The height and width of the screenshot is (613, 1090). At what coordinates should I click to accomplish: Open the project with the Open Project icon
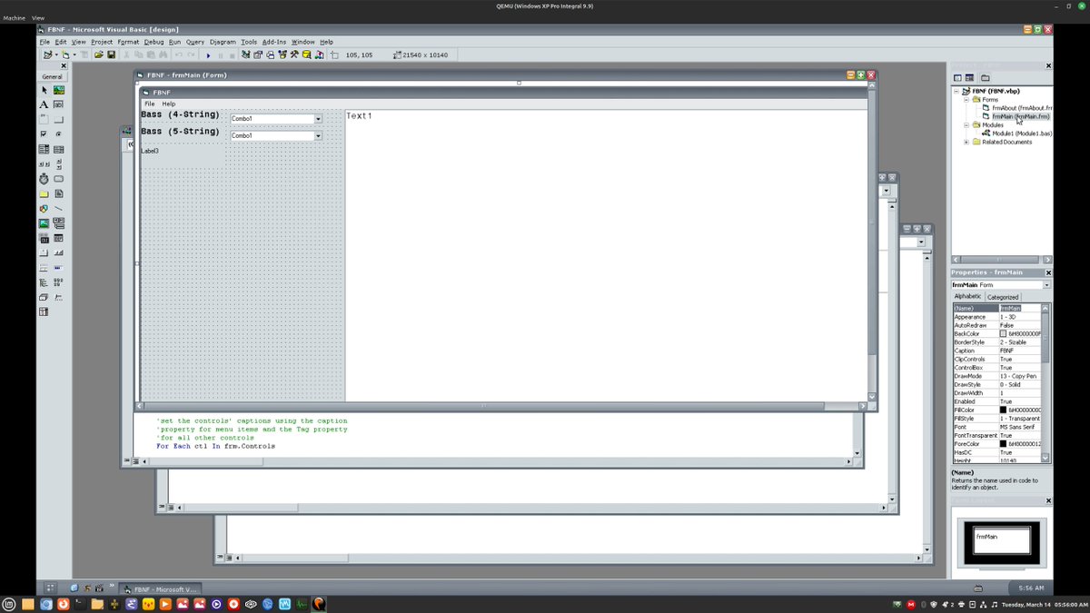click(98, 55)
